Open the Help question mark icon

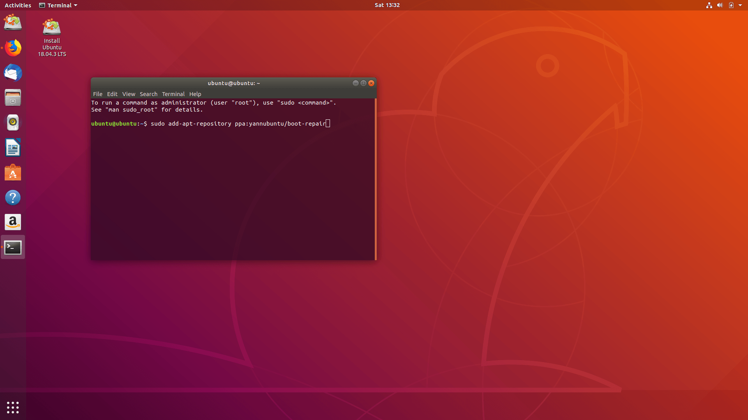click(x=13, y=198)
